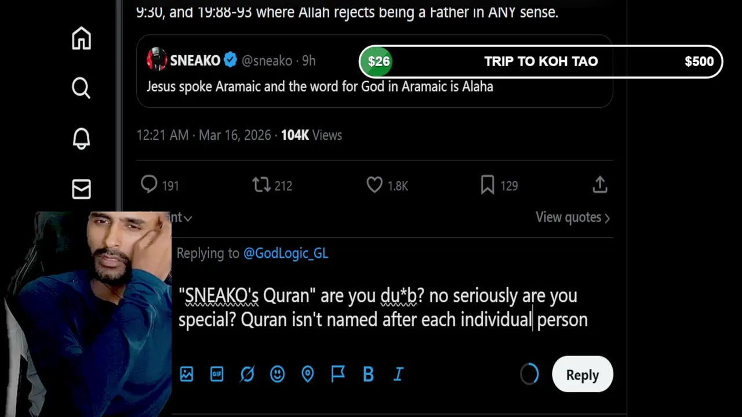Go to the Home feed icon
This screenshot has height=417, width=742.
(x=81, y=38)
